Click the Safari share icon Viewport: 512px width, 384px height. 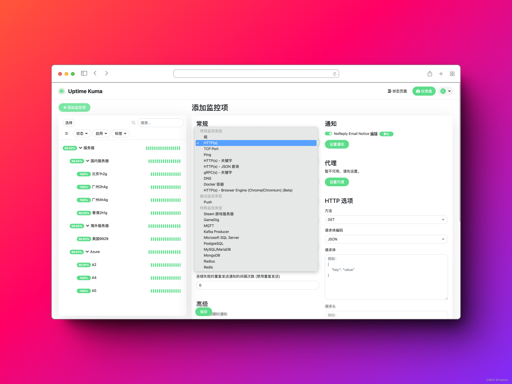[x=430, y=74]
